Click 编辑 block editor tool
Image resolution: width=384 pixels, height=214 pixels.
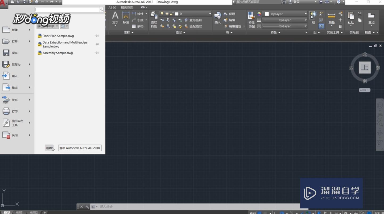point(229,20)
